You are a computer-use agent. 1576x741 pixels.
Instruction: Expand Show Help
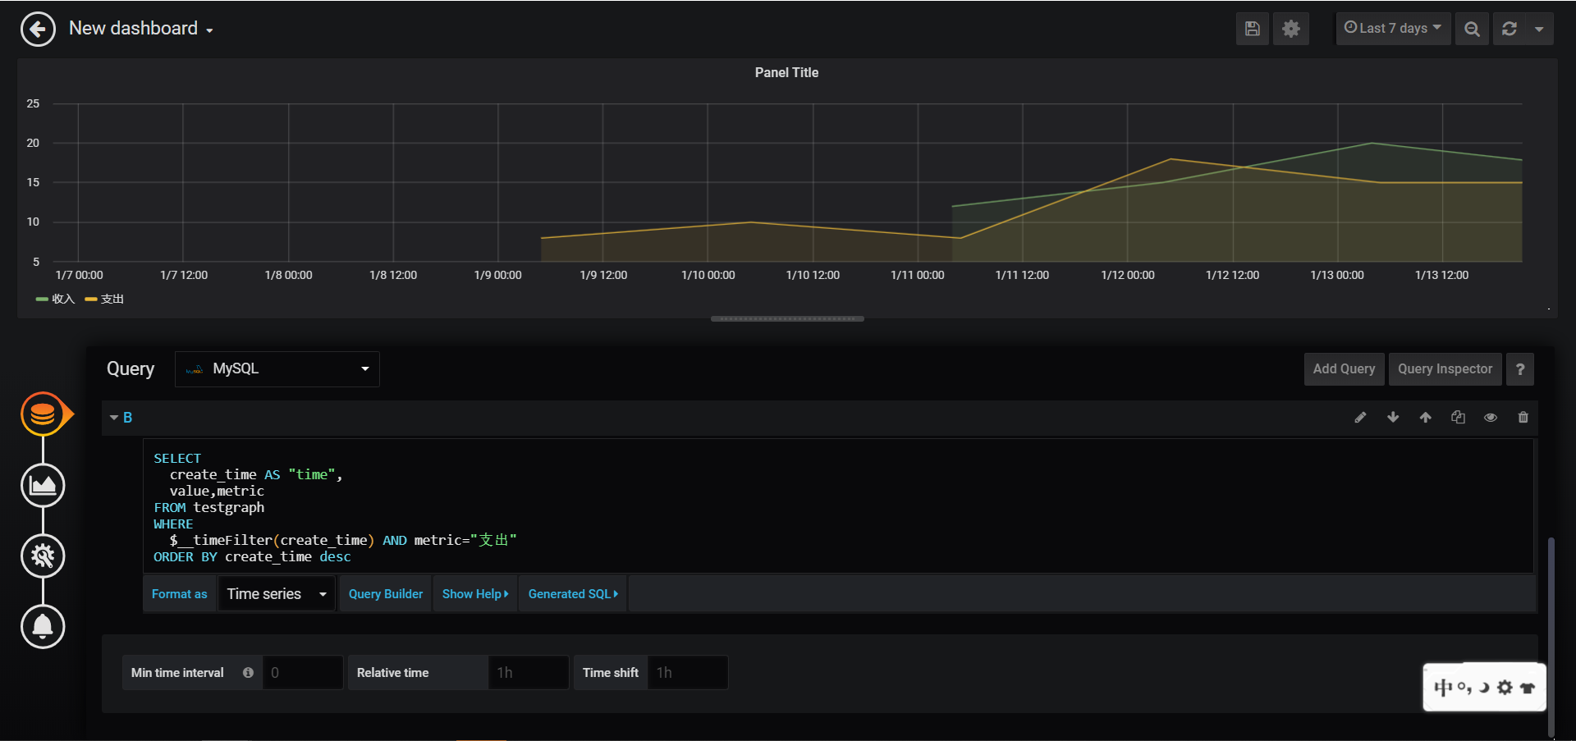(475, 594)
